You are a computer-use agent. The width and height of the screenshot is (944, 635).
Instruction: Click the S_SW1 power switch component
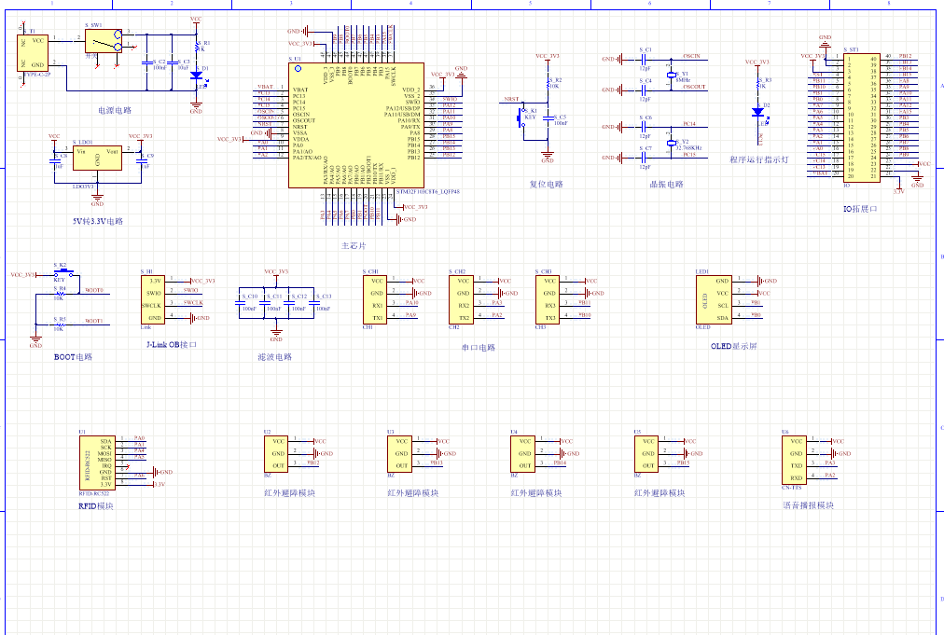pos(103,40)
